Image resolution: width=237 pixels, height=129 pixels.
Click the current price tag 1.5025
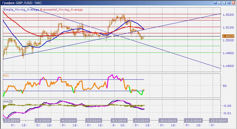(228, 36)
